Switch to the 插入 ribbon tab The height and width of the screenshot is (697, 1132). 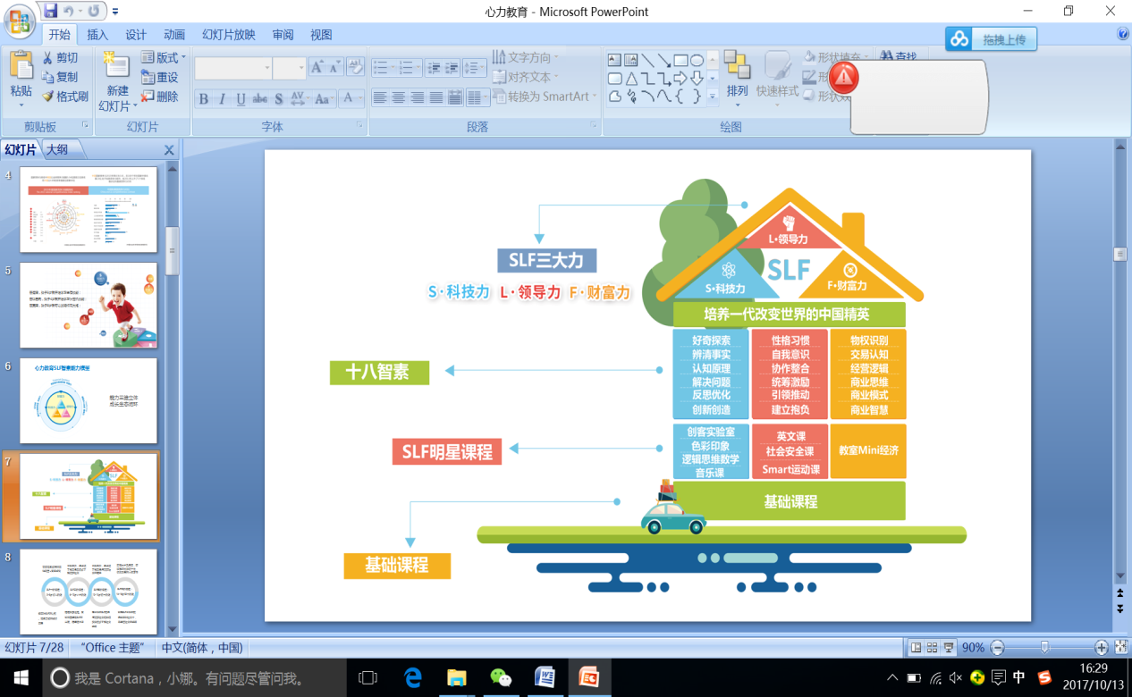[97, 35]
